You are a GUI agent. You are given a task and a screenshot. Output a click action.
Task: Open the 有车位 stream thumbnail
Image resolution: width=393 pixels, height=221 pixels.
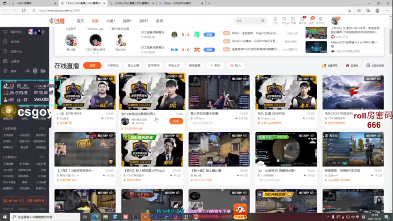pyautogui.click(x=353, y=149)
